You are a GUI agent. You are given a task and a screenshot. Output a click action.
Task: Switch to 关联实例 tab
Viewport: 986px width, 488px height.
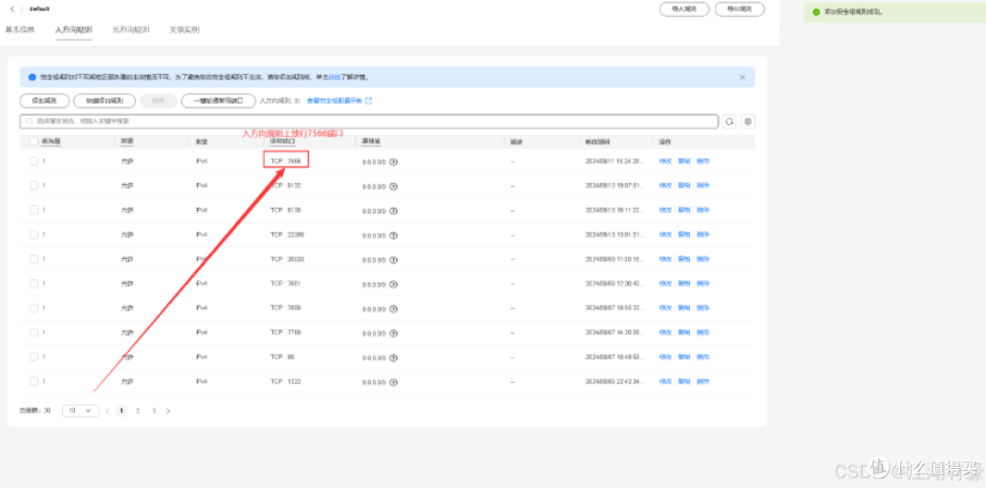pos(184,29)
